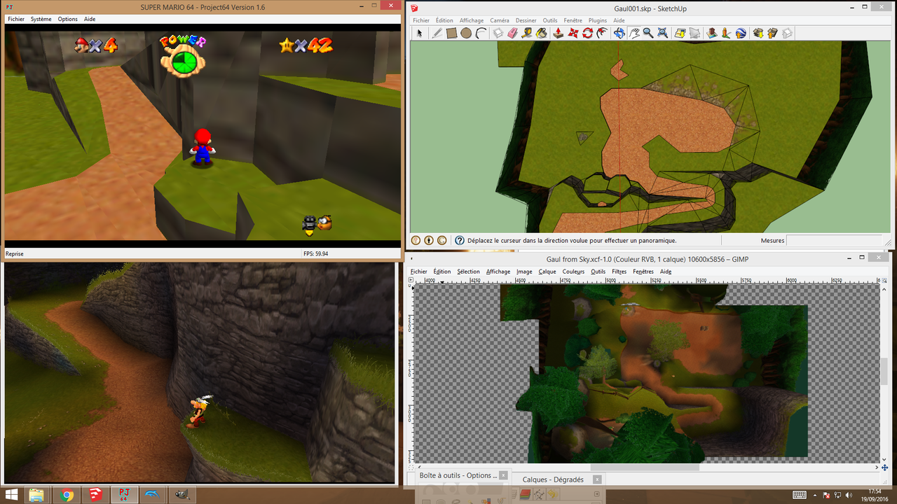Select the Paint Bucket tool in SketchUp
Image resolution: width=897 pixels, height=504 pixels.
coord(542,33)
